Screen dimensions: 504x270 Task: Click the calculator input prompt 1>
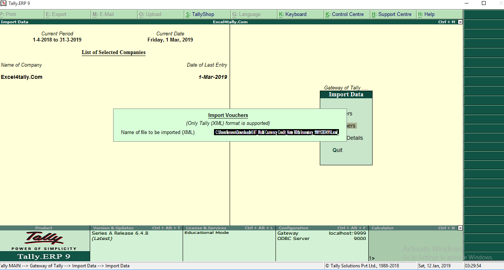(372, 258)
